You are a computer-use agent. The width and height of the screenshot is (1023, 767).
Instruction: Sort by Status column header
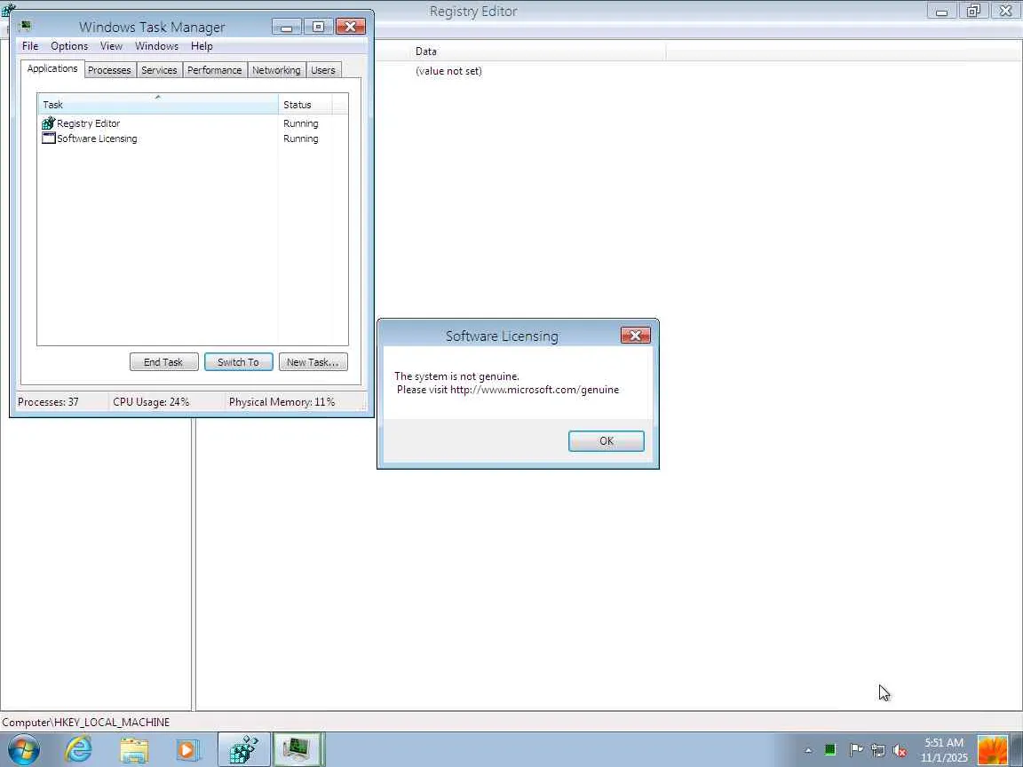(305, 105)
